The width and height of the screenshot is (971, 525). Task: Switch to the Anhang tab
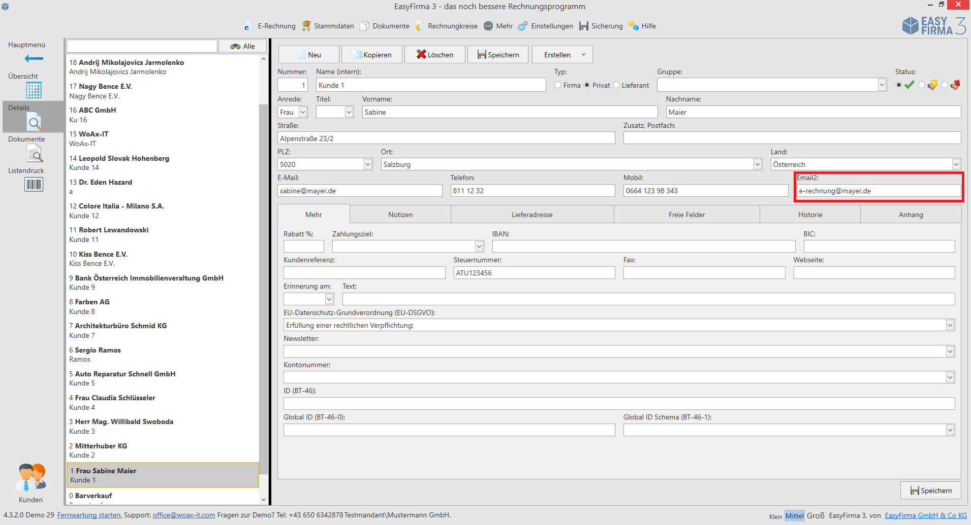pos(911,215)
